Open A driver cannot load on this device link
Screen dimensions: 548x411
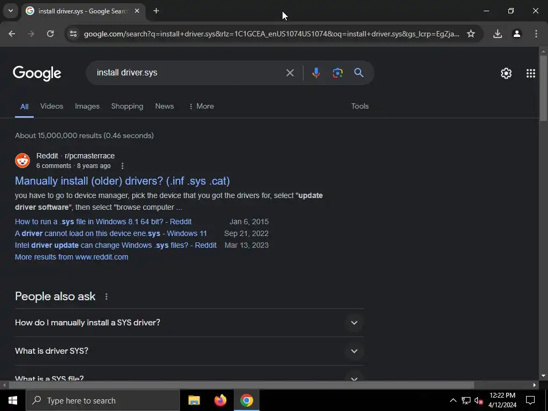(111, 233)
